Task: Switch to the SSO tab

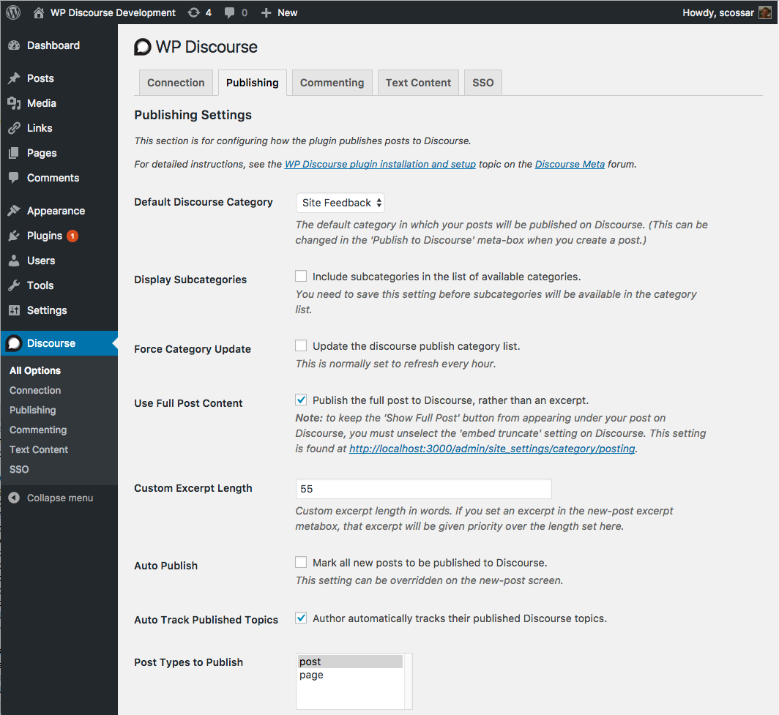Action: 482,83
